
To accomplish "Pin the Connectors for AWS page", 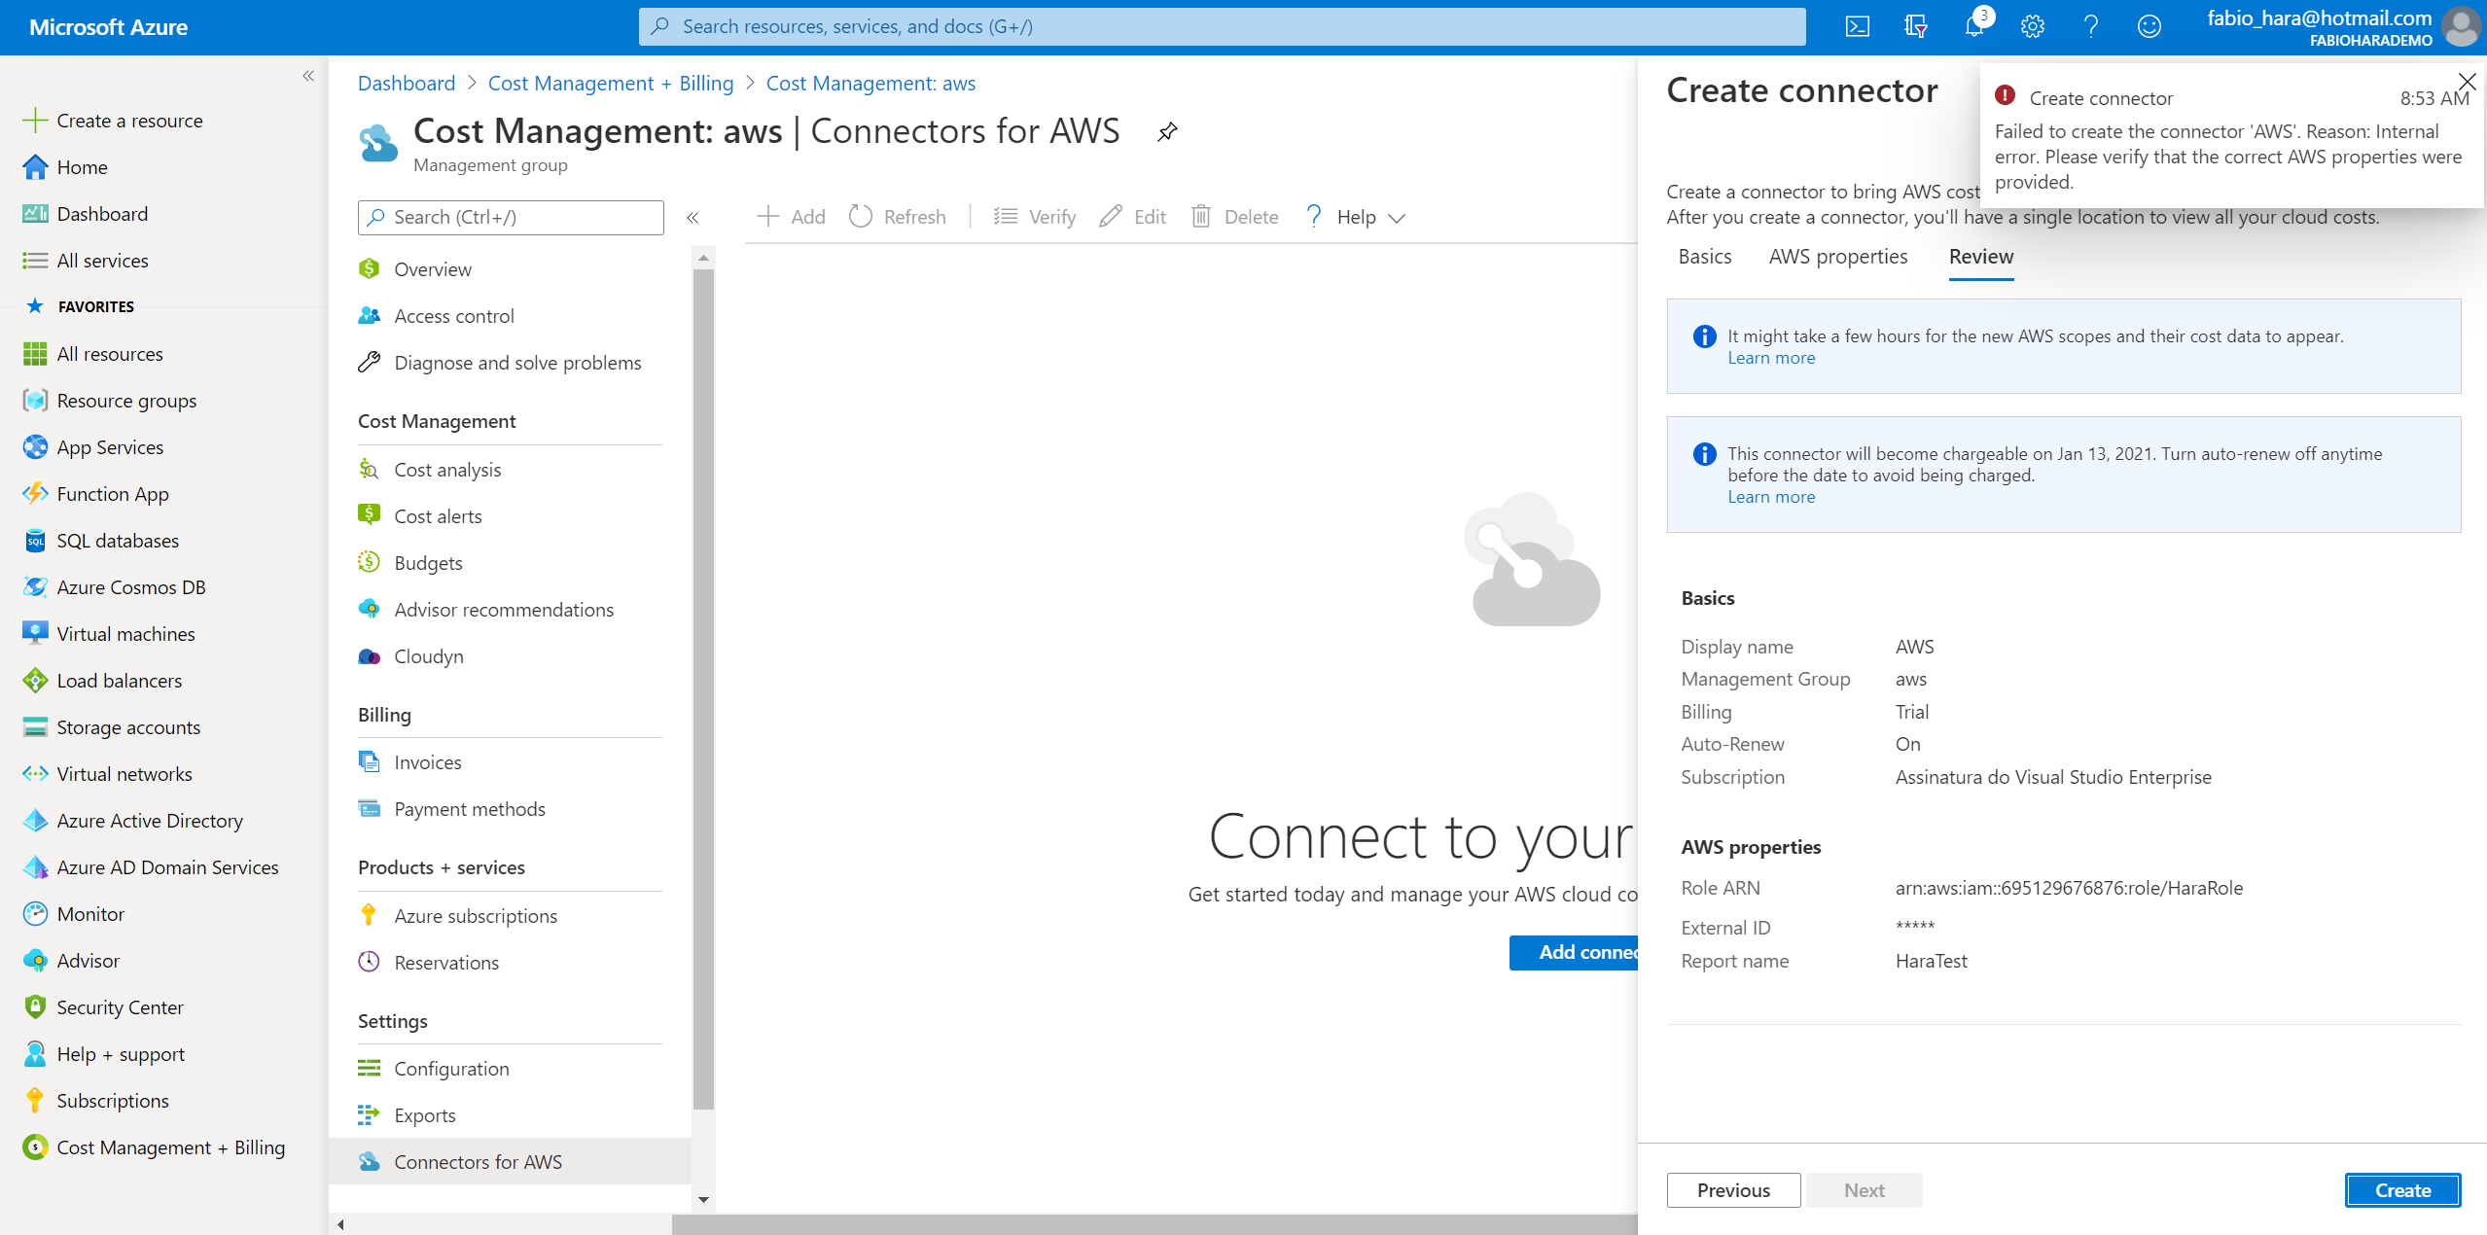I will [1167, 131].
